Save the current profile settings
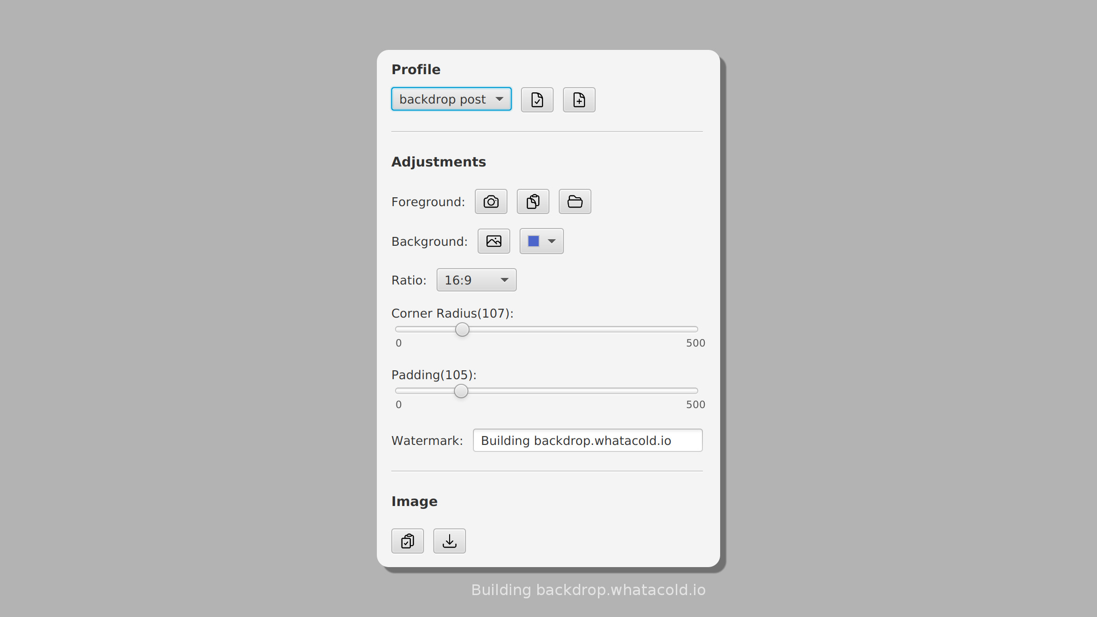 click(x=537, y=99)
